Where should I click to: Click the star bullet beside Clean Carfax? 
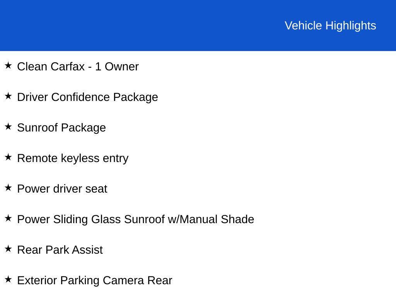click(x=8, y=65)
